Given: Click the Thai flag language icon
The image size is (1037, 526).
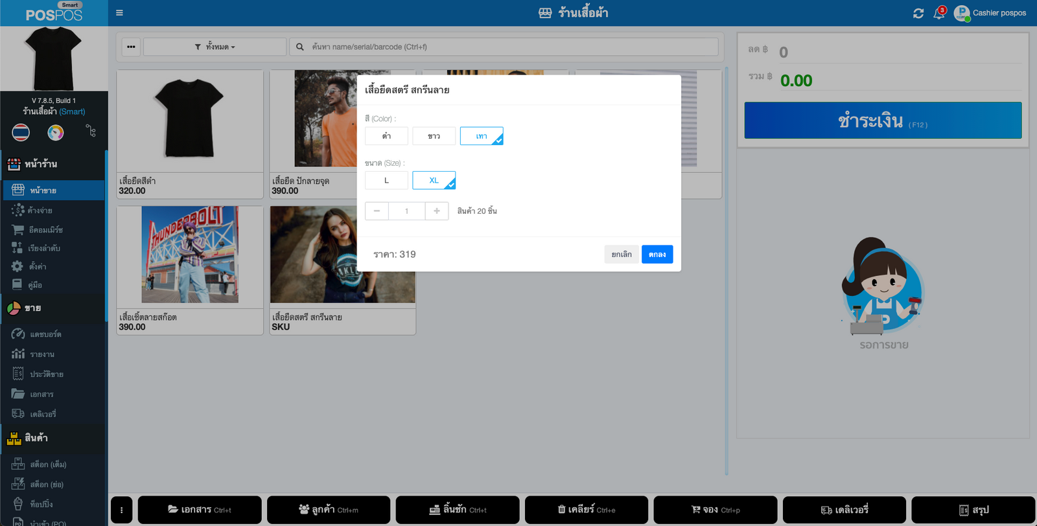Looking at the screenshot, I should 21,133.
